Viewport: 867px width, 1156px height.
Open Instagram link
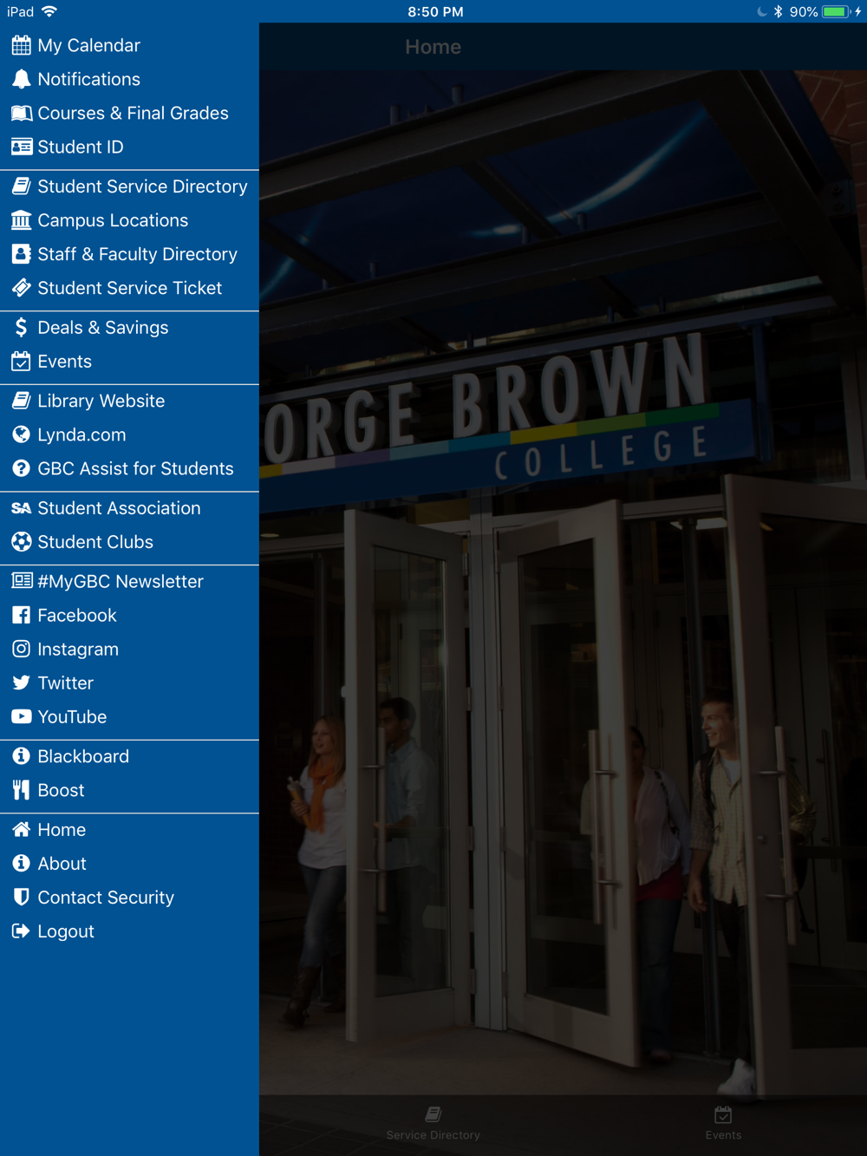click(x=129, y=649)
